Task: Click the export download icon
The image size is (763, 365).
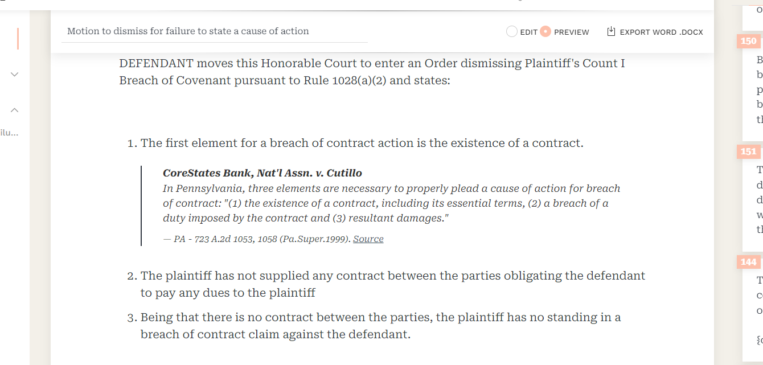Action: (x=611, y=32)
